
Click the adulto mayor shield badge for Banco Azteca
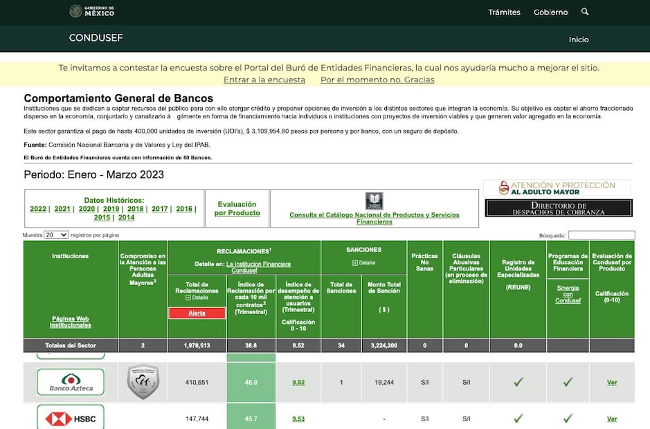point(143,382)
